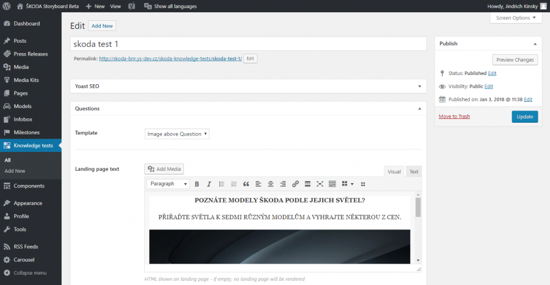Image resolution: width=550 pixels, height=285 pixels.
Task: Click the dark image in the editor
Action: [x=279, y=247]
